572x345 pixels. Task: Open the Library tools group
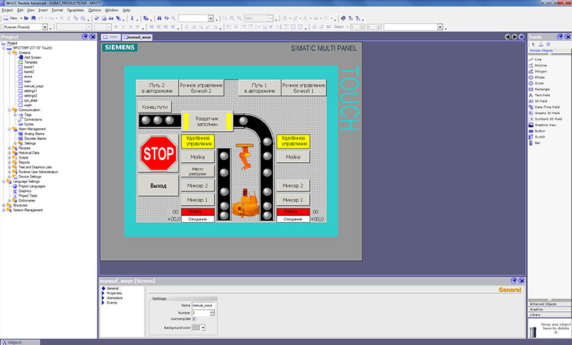point(549,315)
